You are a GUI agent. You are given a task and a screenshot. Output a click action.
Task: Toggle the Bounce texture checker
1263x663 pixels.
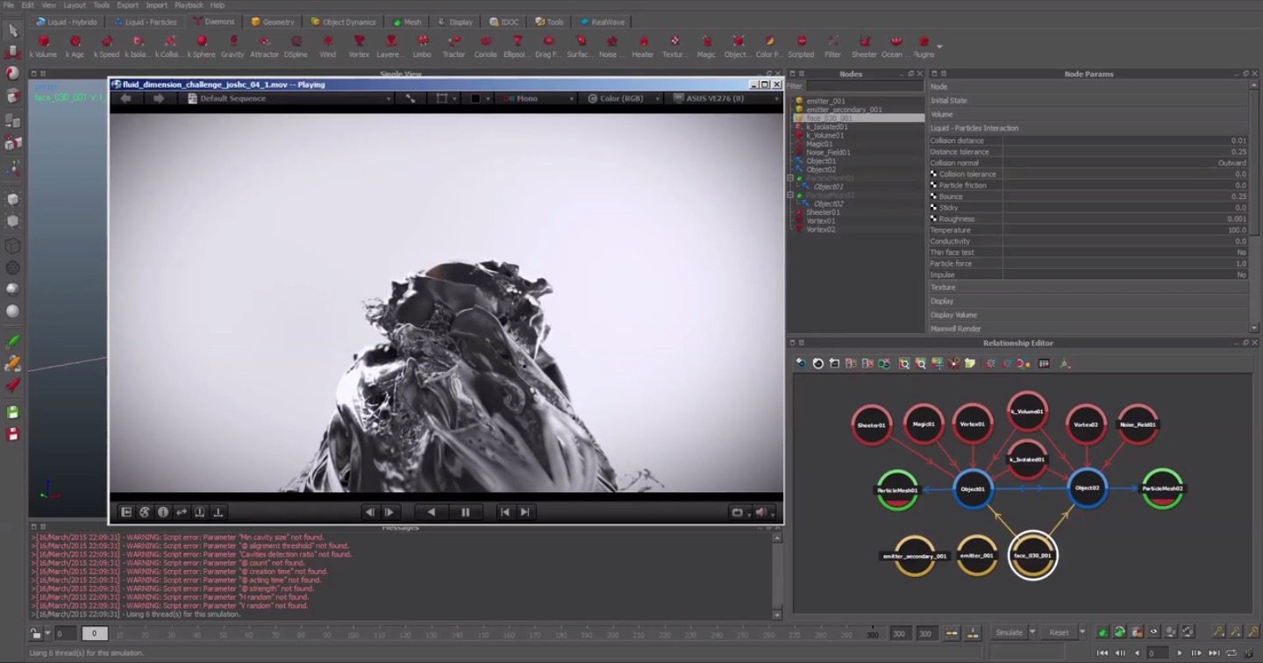click(933, 196)
